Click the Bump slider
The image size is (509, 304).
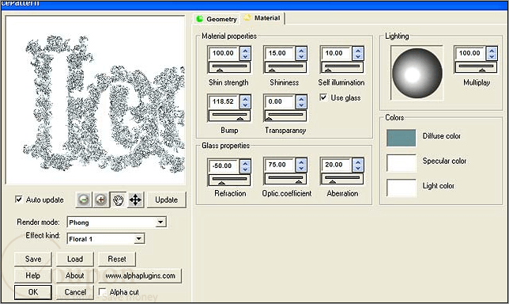(229, 116)
